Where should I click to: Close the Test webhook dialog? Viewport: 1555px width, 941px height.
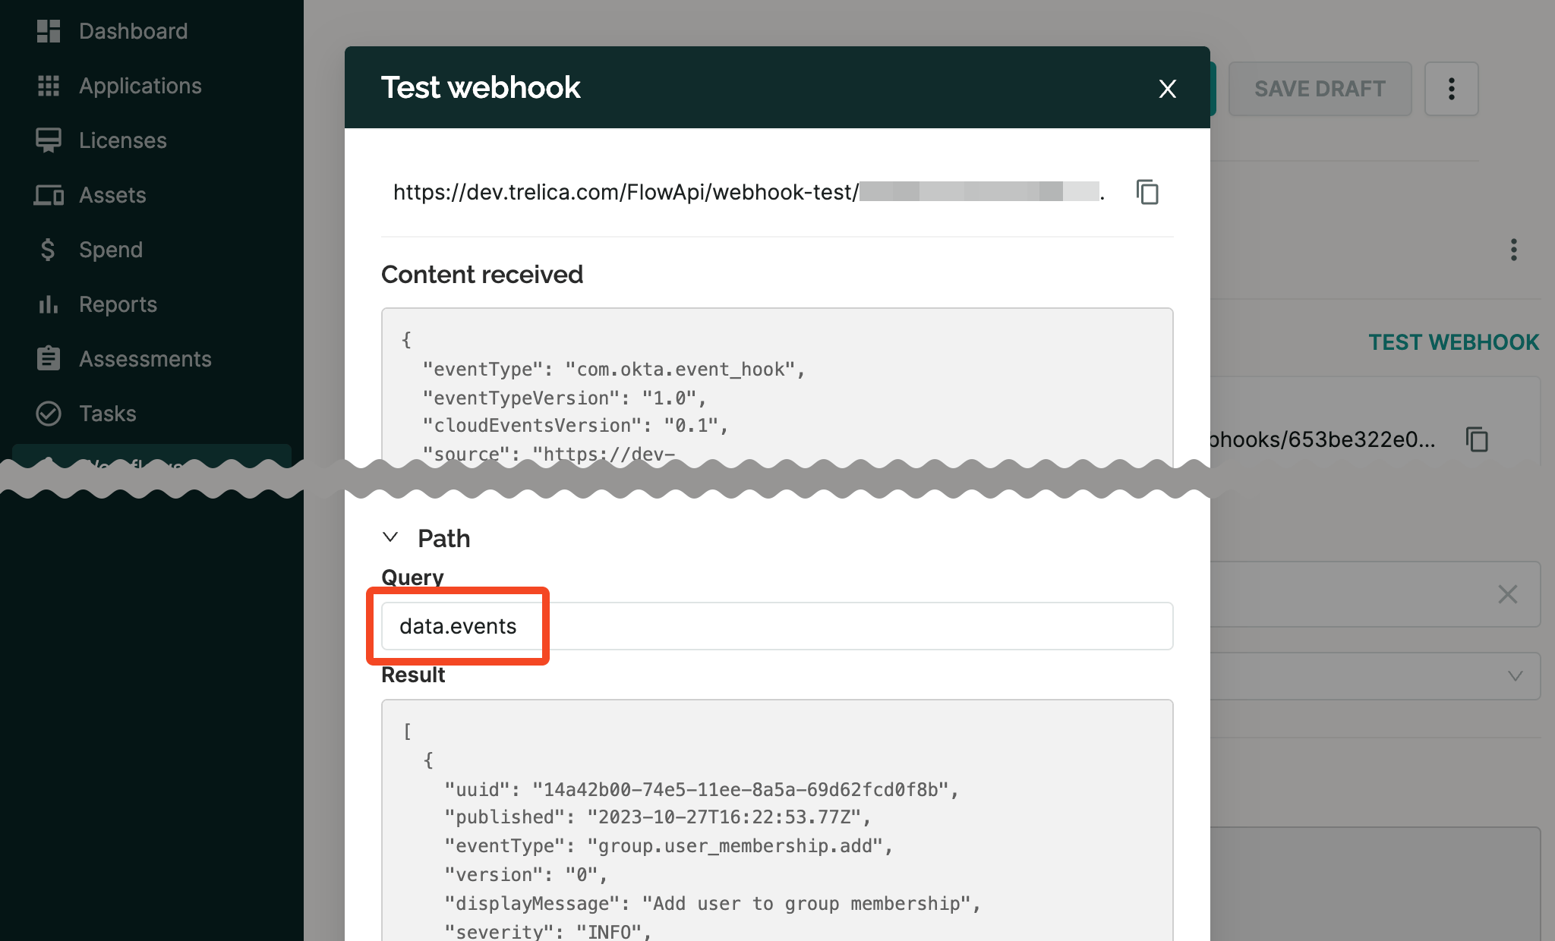1168,89
